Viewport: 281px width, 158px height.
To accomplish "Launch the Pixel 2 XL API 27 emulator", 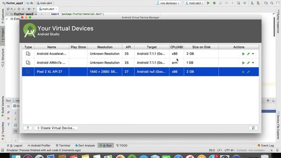I will coord(243,72).
